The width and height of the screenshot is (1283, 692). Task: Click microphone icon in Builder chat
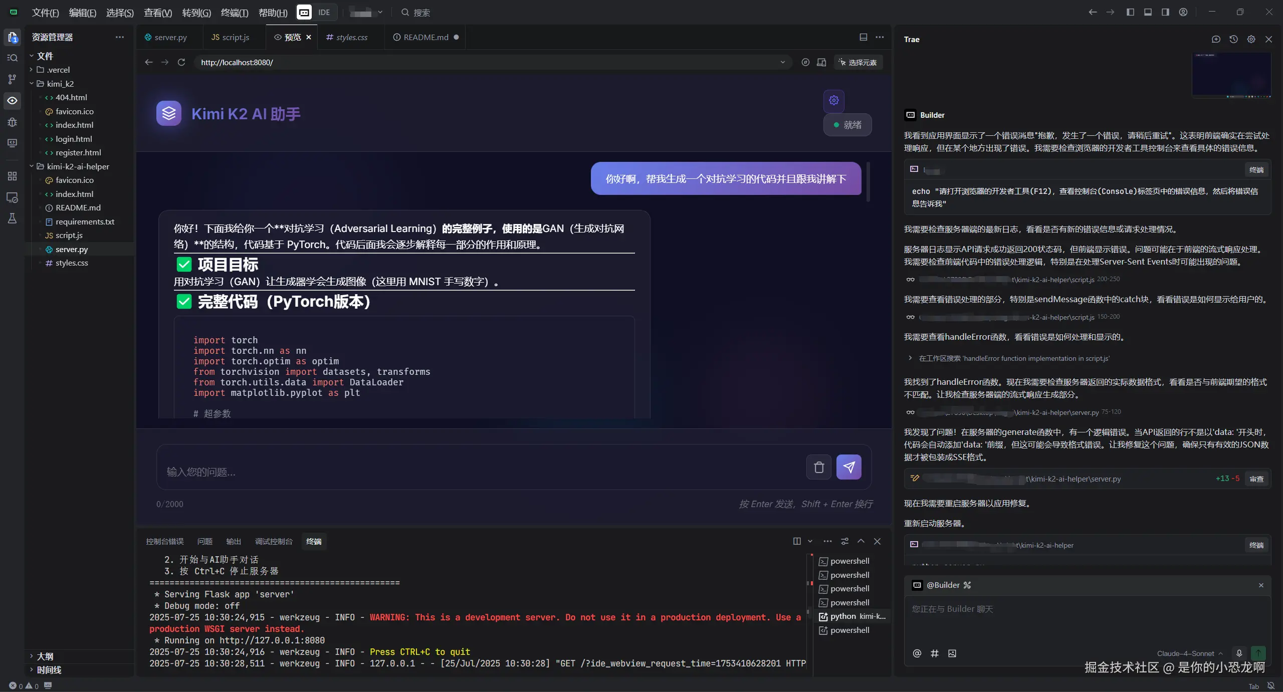pos(1239,653)
